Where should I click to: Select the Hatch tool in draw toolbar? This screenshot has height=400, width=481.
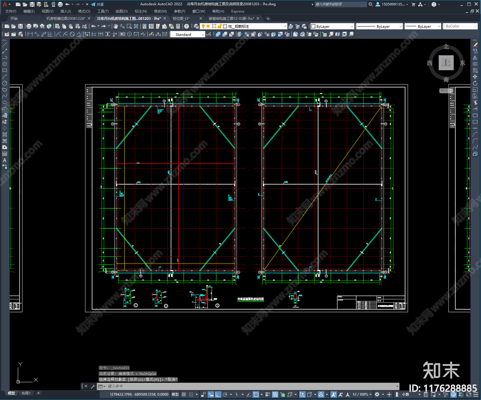5,134
